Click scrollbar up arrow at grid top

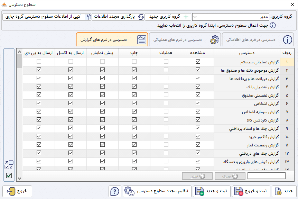(20, 52)
